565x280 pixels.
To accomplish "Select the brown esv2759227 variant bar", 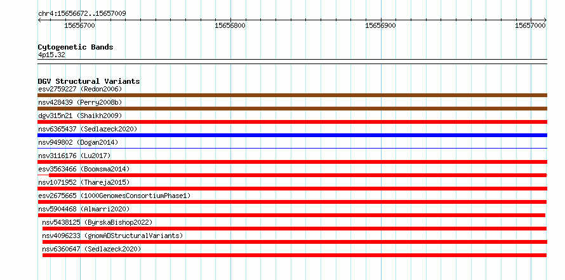I will point(292,95).
